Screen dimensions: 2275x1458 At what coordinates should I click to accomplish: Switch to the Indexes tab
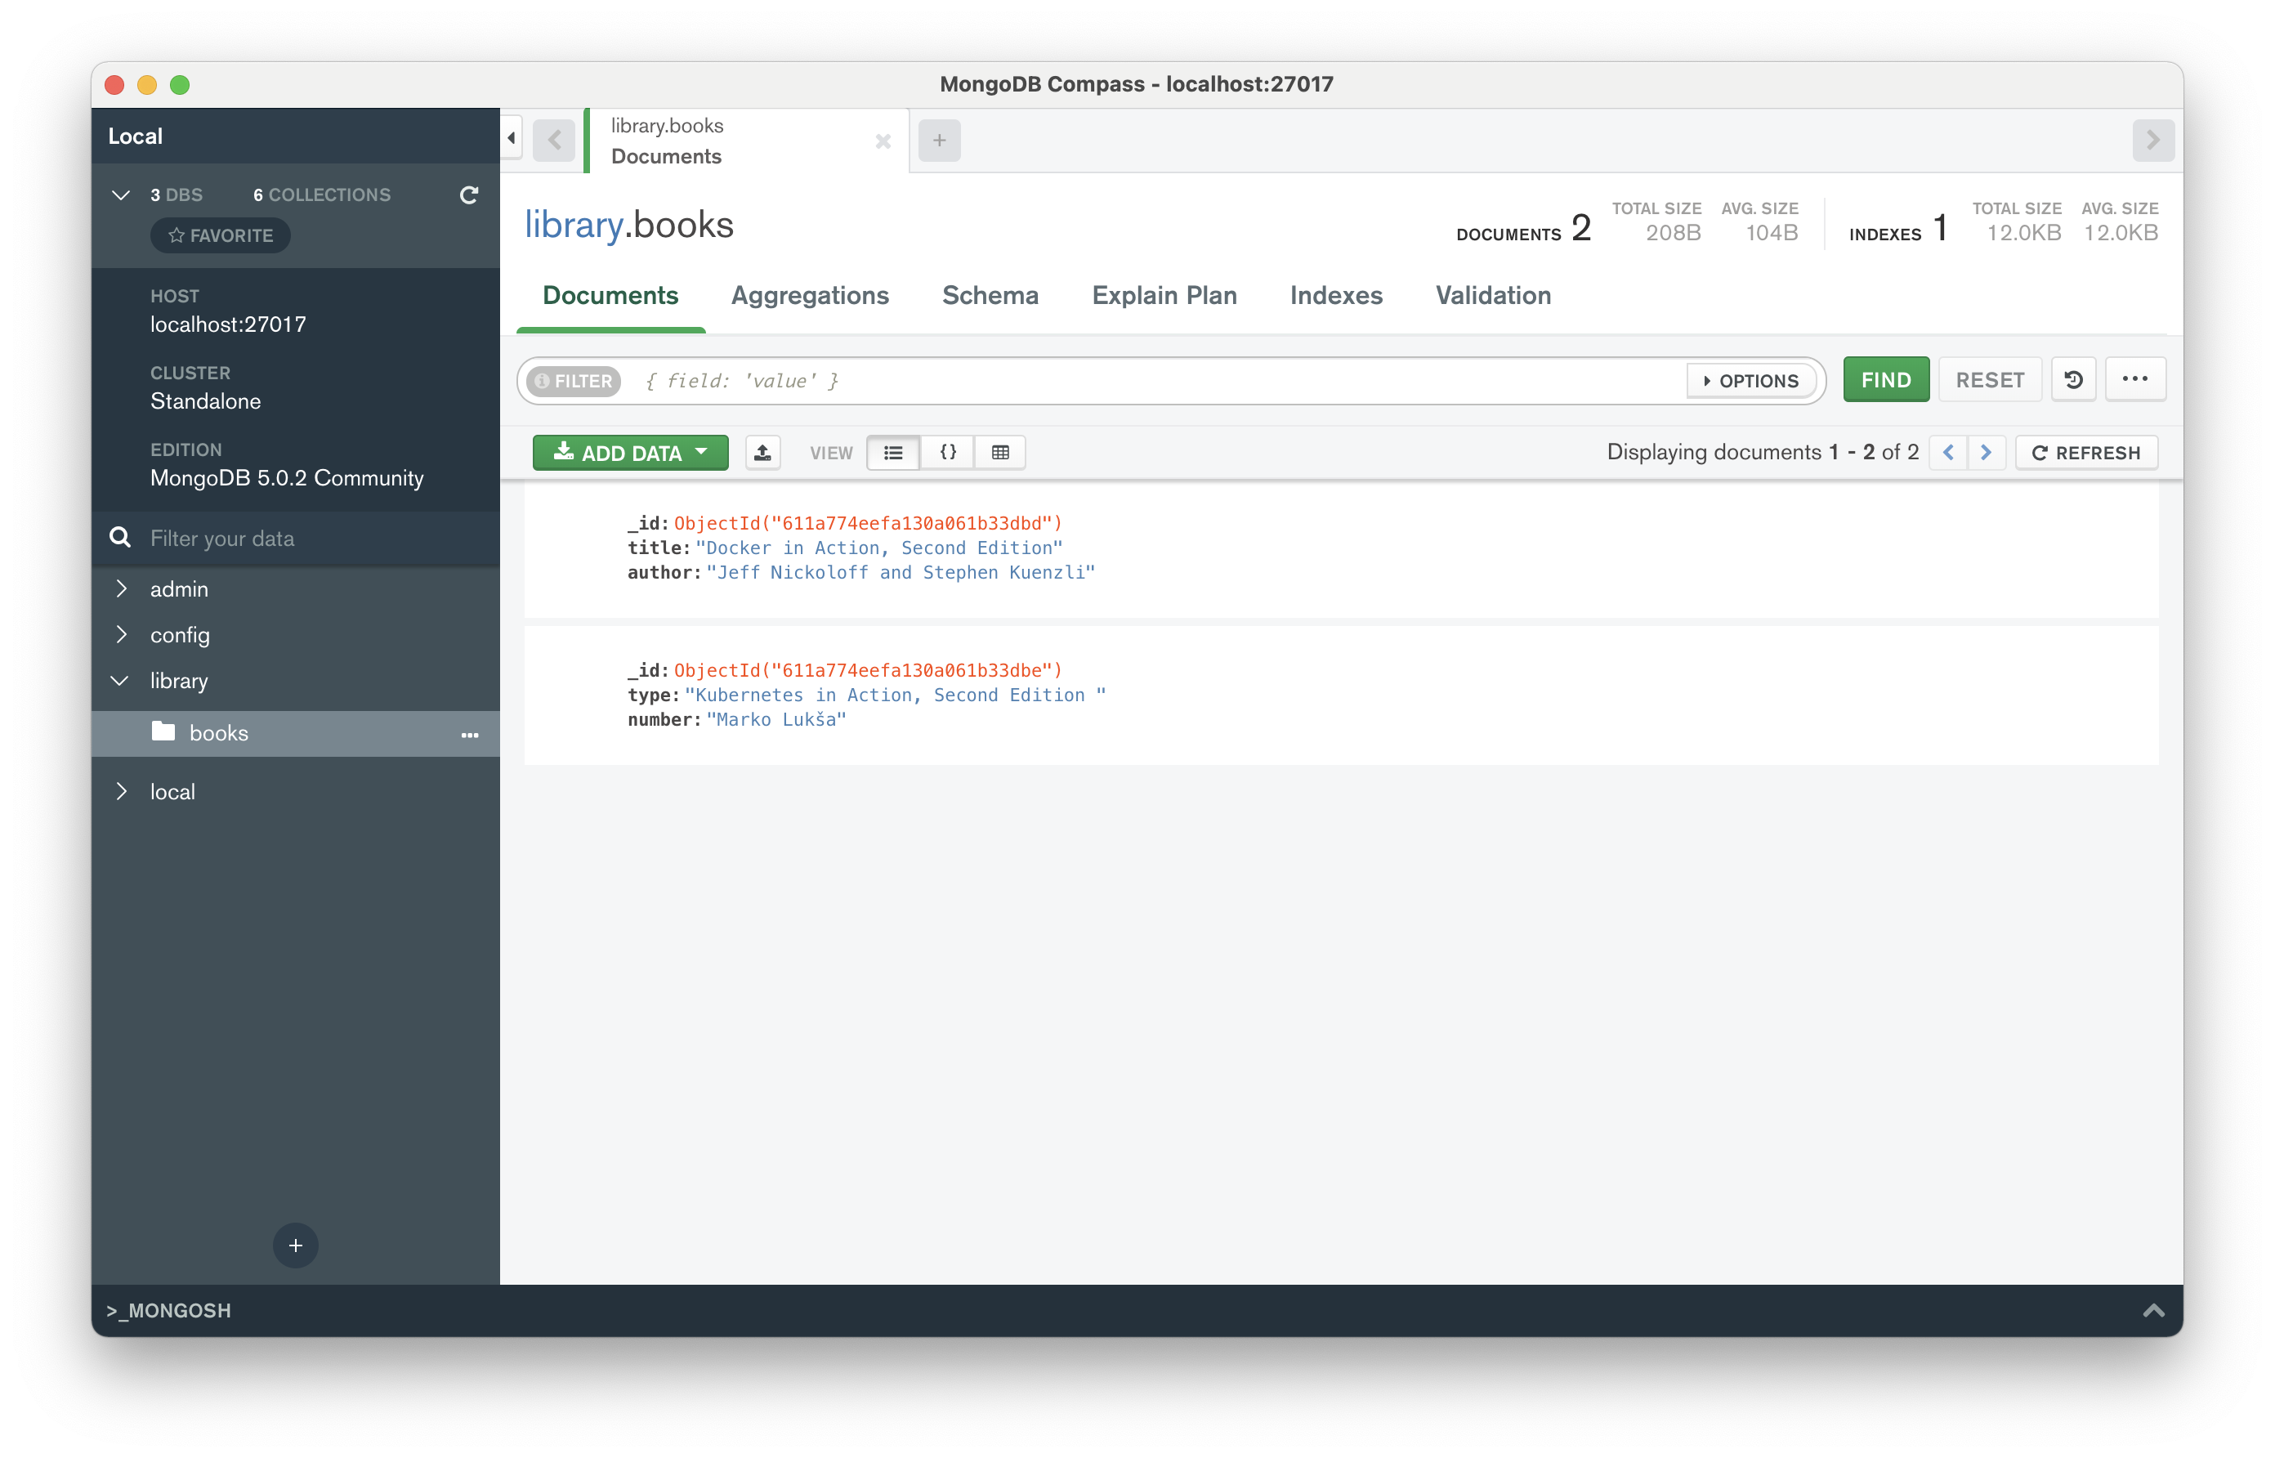[x=1336, y=295]
